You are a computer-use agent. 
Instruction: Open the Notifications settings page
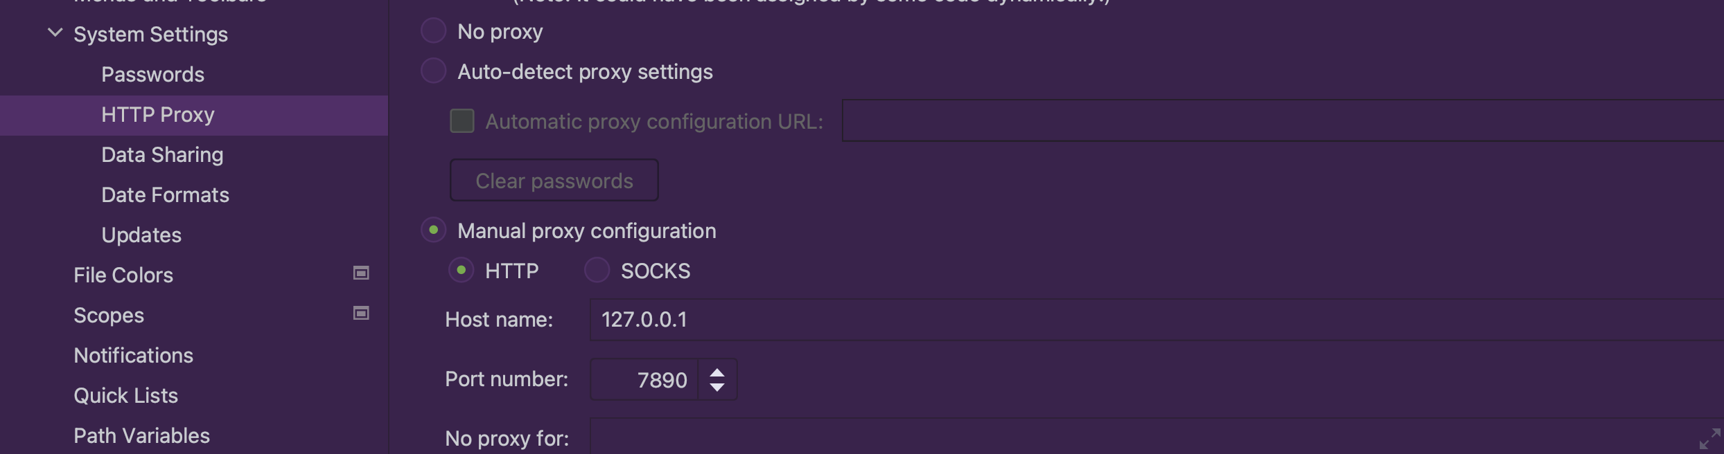click(x=133, y=356)
